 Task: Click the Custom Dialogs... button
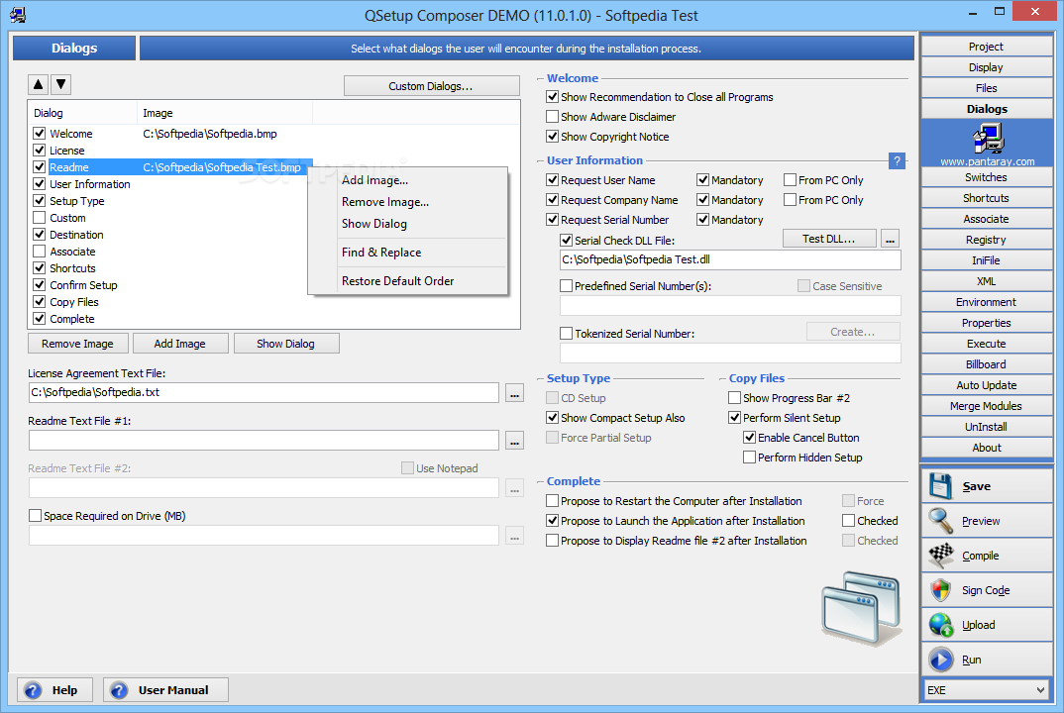(x=432, y=86)
